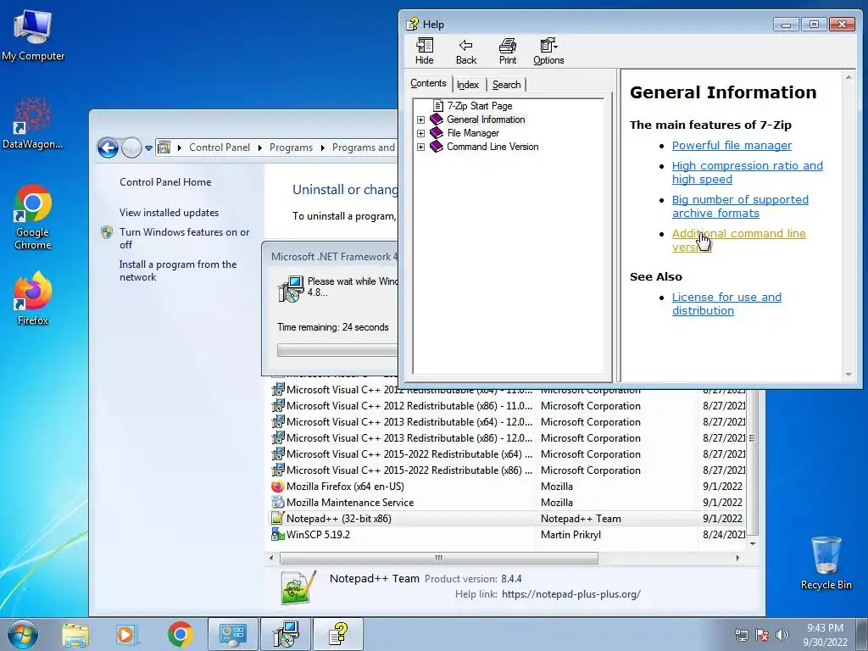Select the General Information book item
Image resolution: width=868 pixels, height=651 pixels.
(x=486, y=120)
